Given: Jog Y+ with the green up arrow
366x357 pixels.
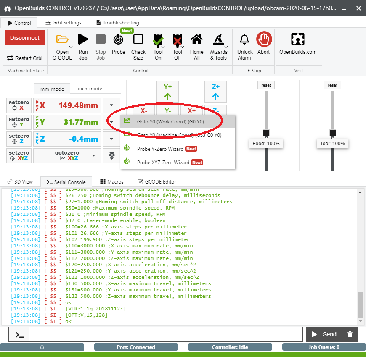Looking at the screenshot, I should [167, 92].
